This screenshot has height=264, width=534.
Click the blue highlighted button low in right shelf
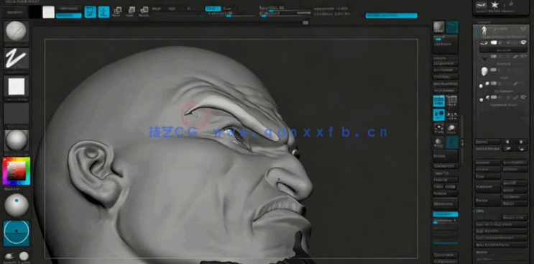(446, 214)
